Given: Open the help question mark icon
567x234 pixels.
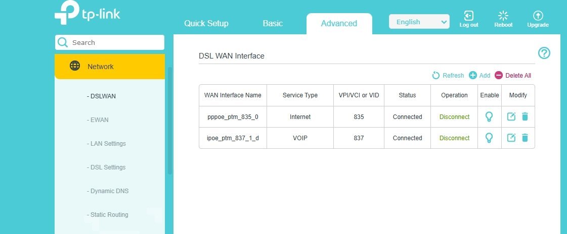Looking at the screenshot, I should pos(544,53).
